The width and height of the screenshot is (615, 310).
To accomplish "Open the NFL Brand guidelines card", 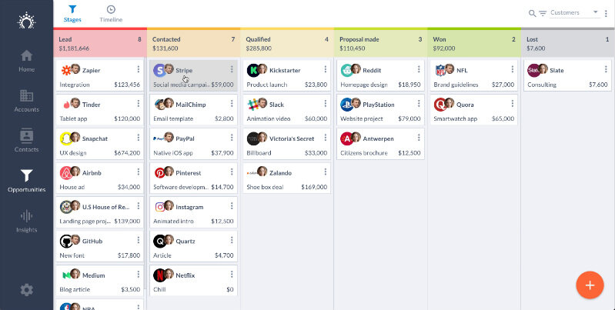I will (473, 76).
